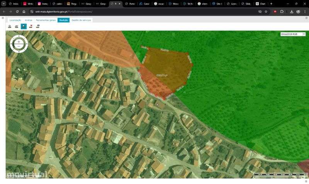Screen dimensions: 309x184
Task: Open the tracking protection eye icon
Action: point(260,12)
